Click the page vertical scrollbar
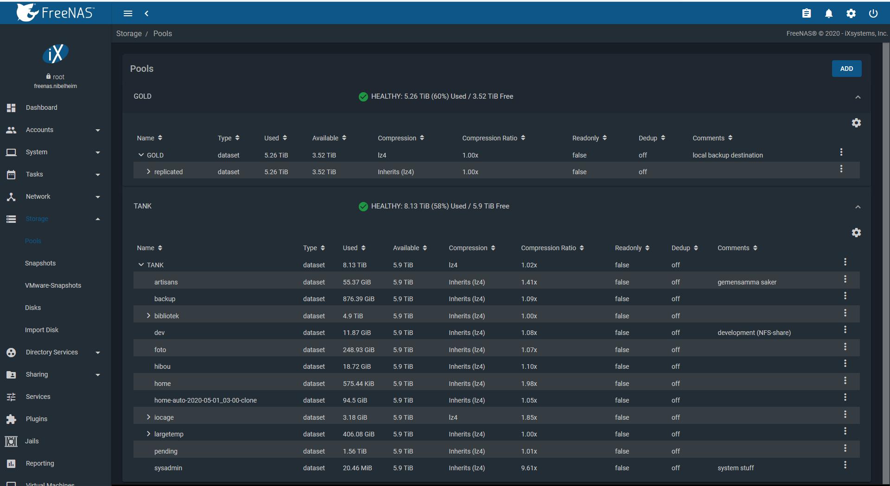890x486 pixels. [x=886, y=264]
